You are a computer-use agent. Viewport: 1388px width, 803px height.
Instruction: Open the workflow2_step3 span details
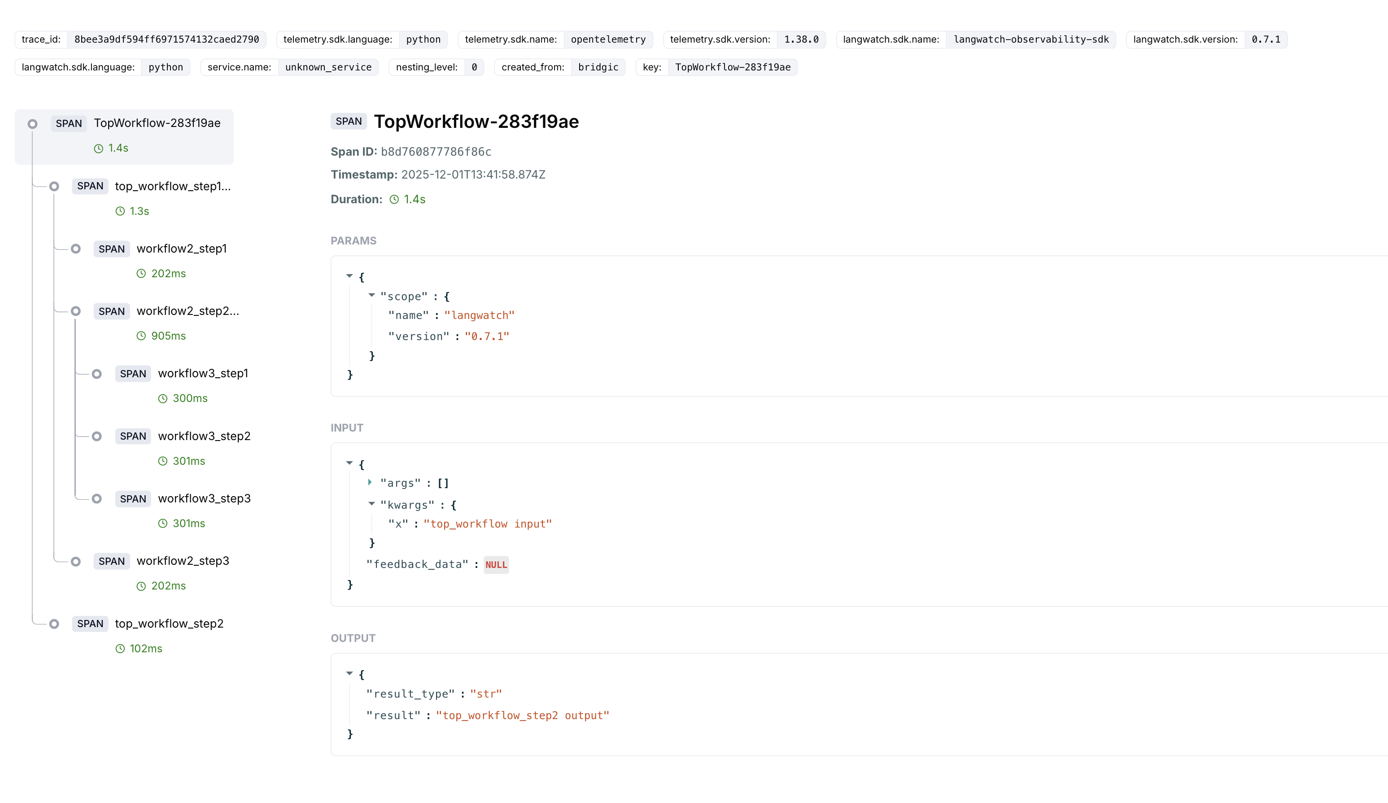pyautogui.click(x=182, y=561)
